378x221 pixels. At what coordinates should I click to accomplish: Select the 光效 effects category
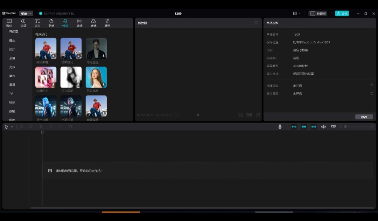coord(12,67)
